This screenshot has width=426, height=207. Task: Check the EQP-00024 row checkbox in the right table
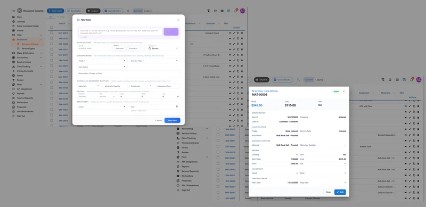click(218, 146)
